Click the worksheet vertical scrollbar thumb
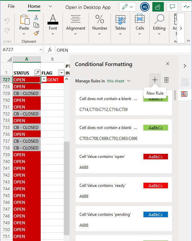The height and width of the screenshot is (241, 192). click(66, 188)
